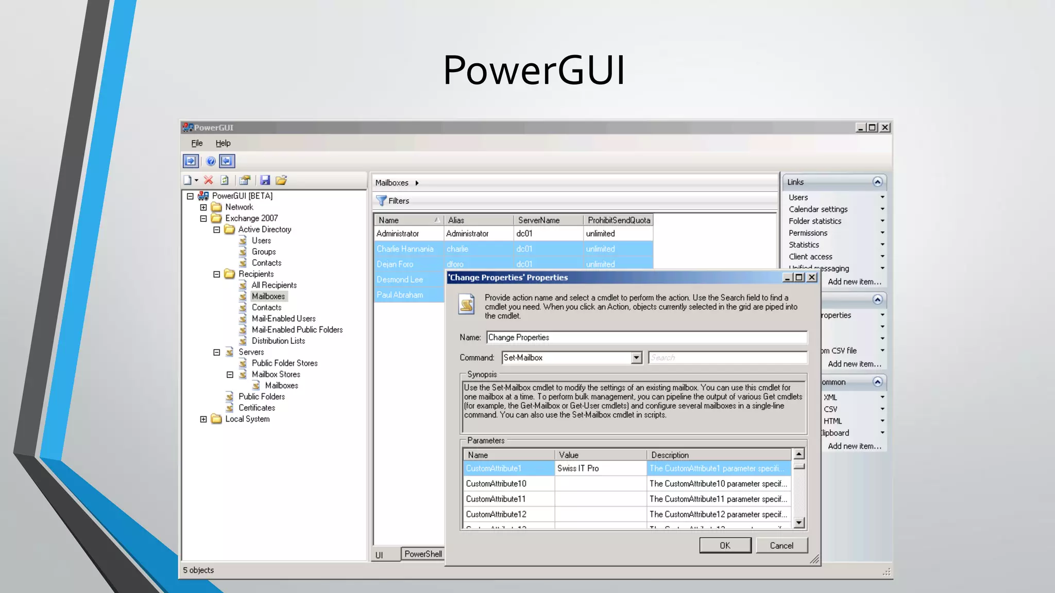Click the properties icon in tree toolbar
1055x593 pixels.
click(245, 180)
